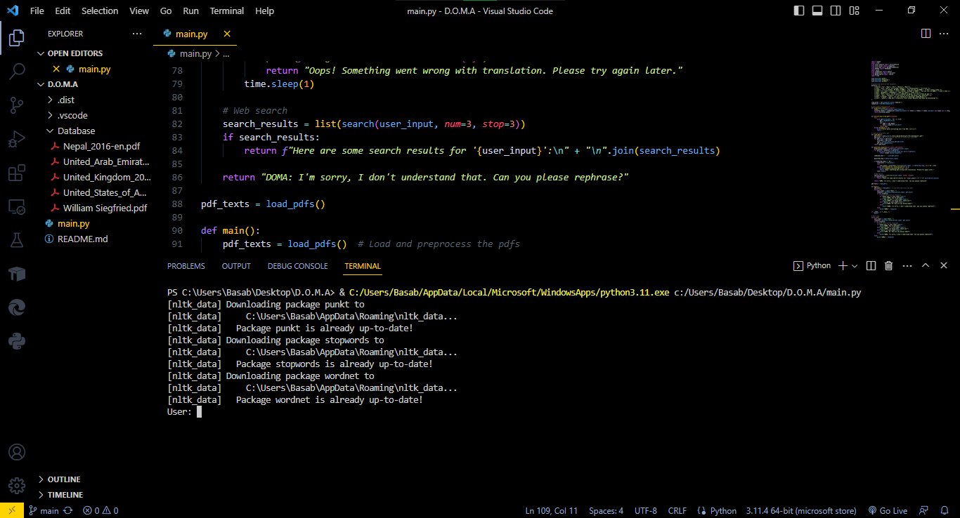
Task: Open the Extensions view
Action: [17, 173]
